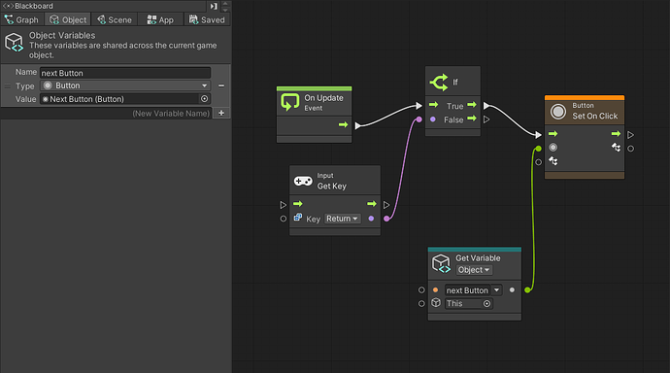
Task: Open the Type Button dropdown
Action: (x=125, y=85)
